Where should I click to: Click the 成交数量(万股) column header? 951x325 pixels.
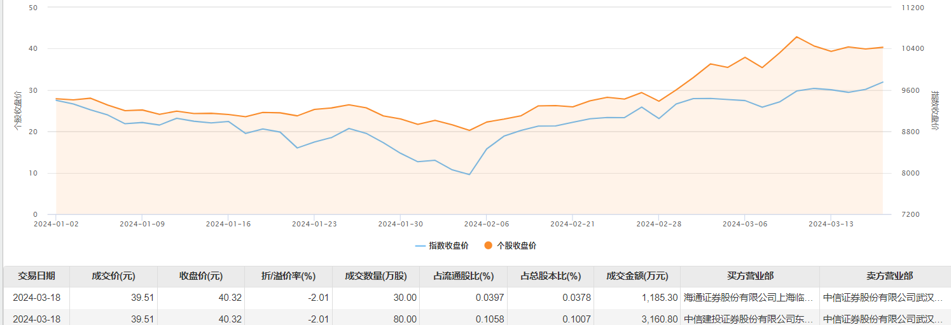click(x=376, y=276)
